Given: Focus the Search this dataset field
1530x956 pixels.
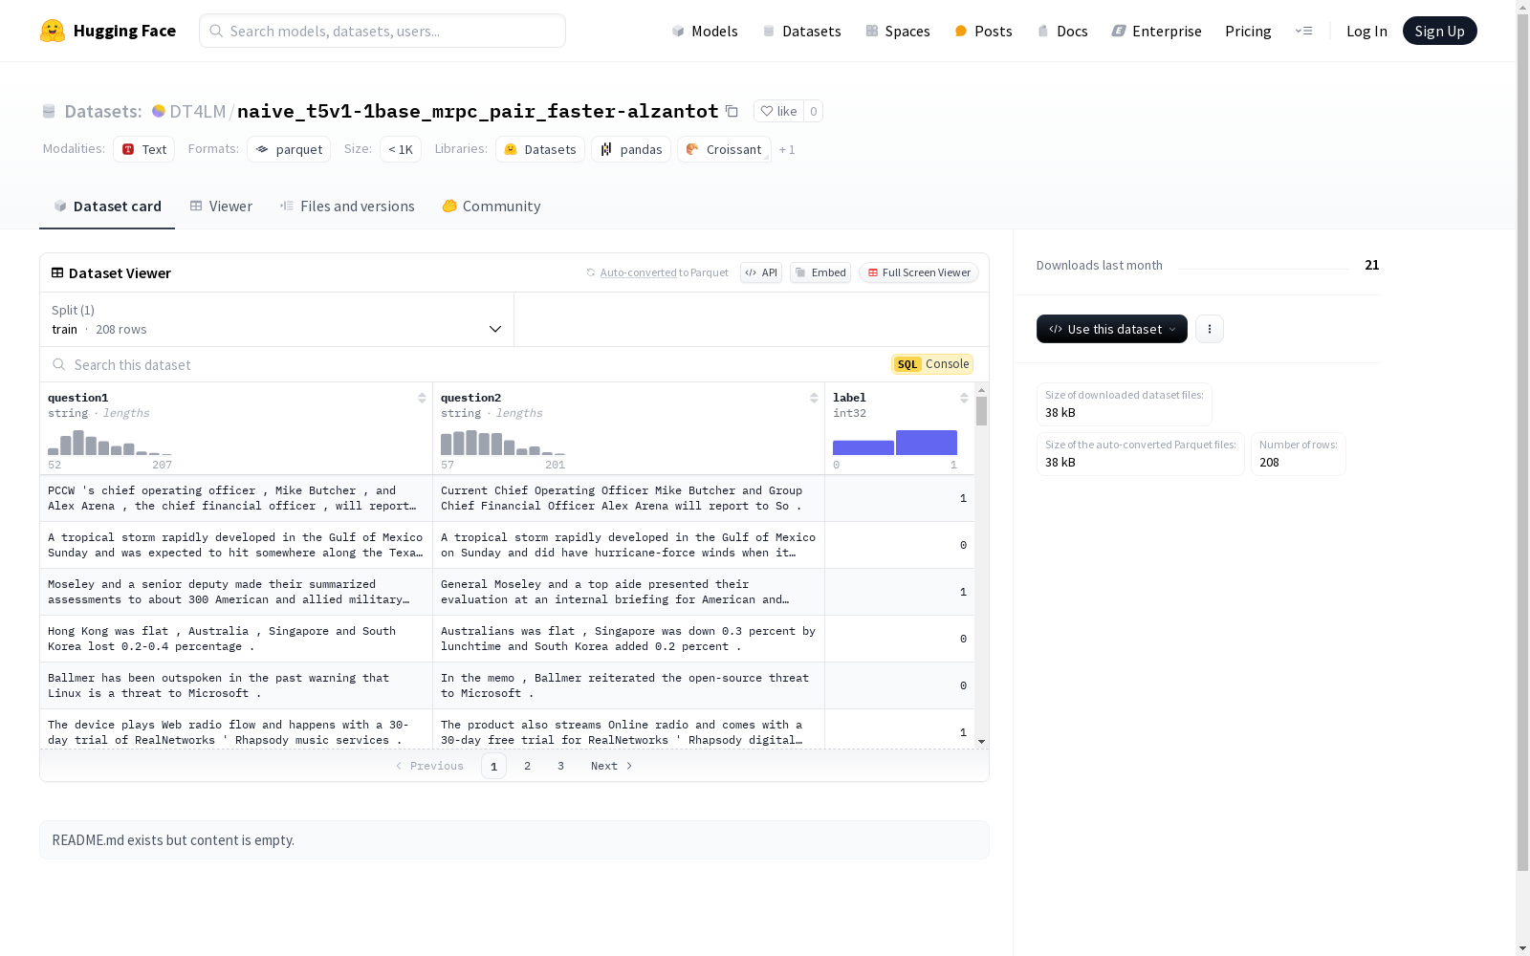Looking at the screenshot, I should [464, 364].
